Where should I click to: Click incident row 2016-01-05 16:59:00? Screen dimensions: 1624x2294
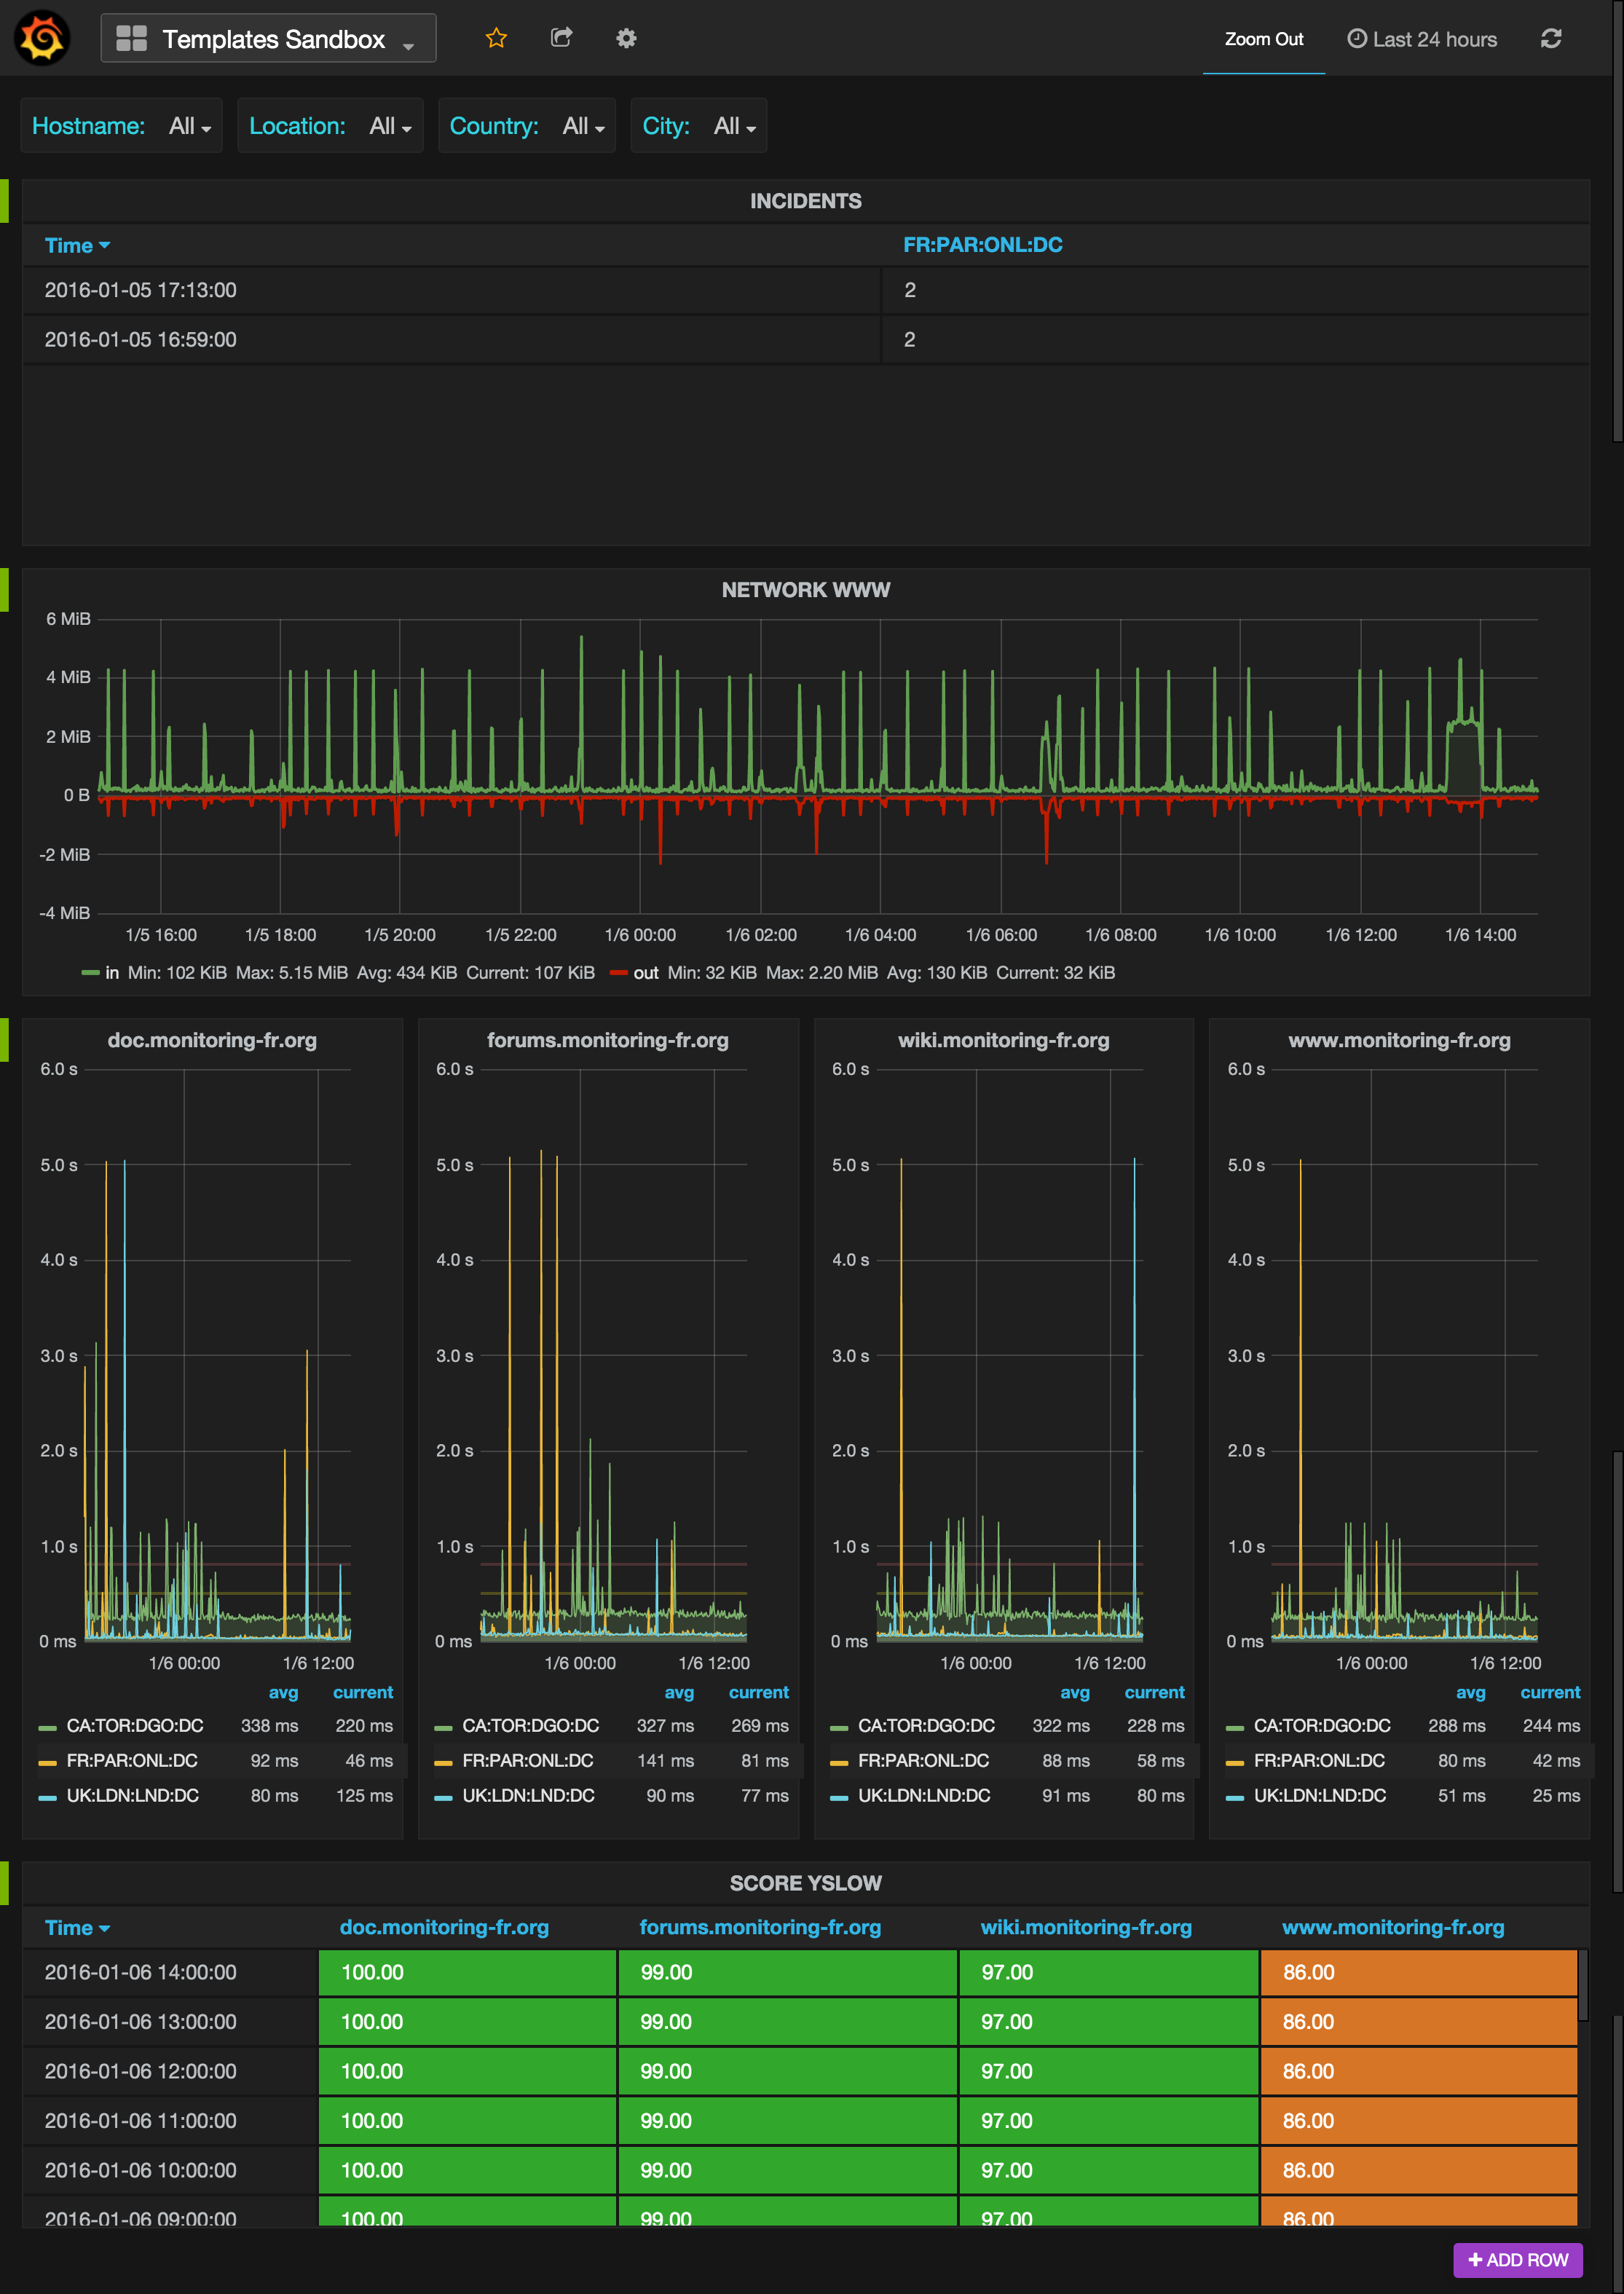click(805, 339)
